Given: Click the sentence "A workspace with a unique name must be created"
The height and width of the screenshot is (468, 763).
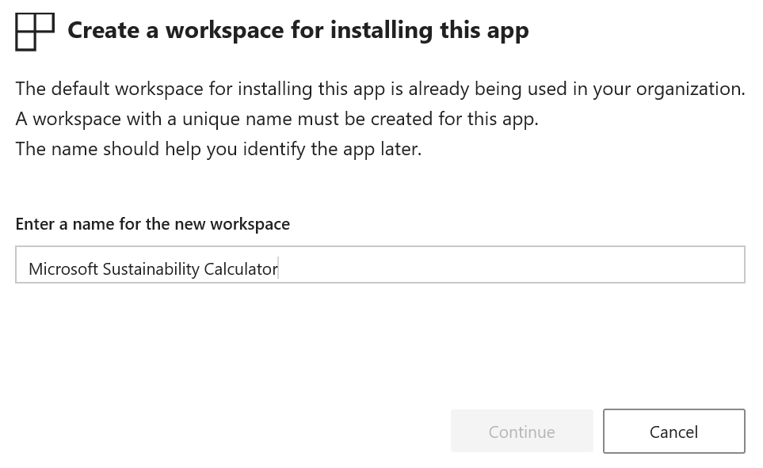Looking at the screenshot, I should 277,119.
